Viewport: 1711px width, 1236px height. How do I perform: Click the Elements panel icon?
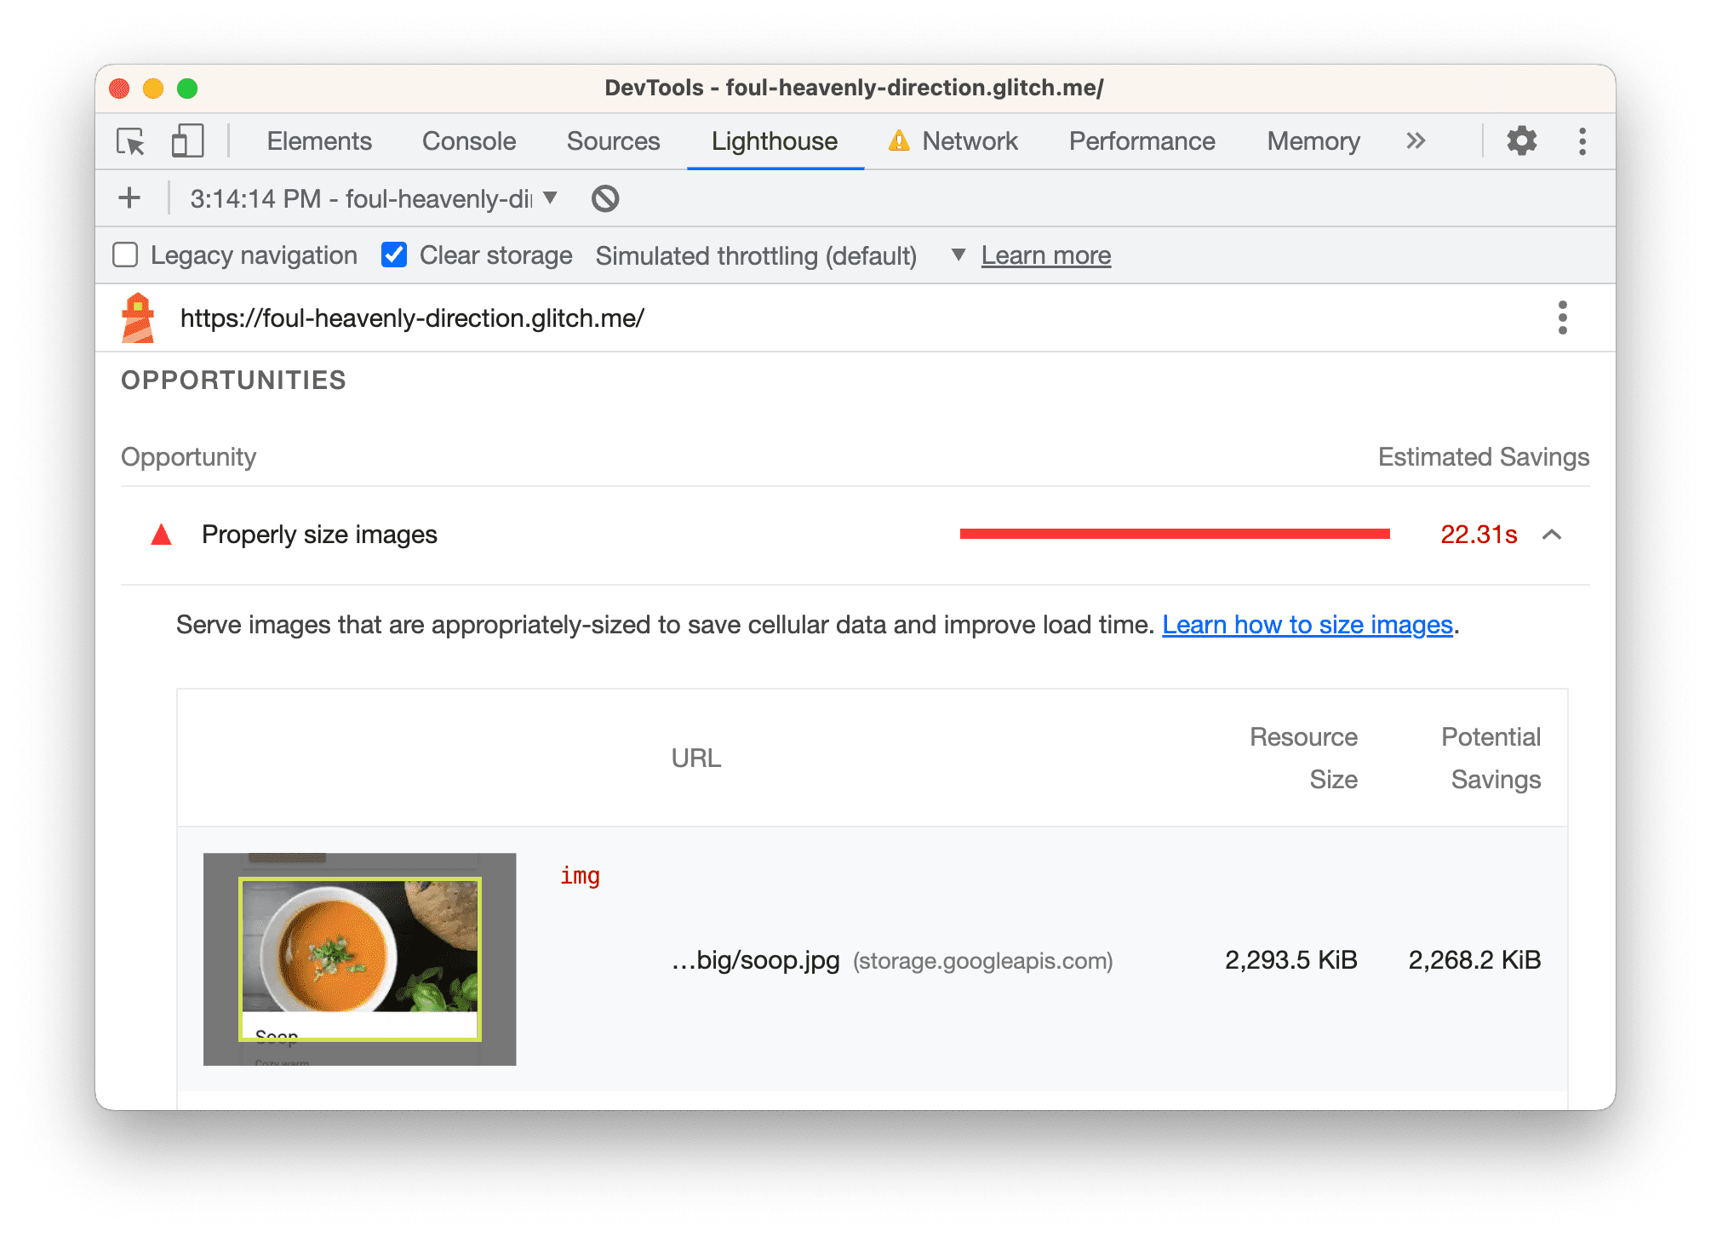(315, 140)
